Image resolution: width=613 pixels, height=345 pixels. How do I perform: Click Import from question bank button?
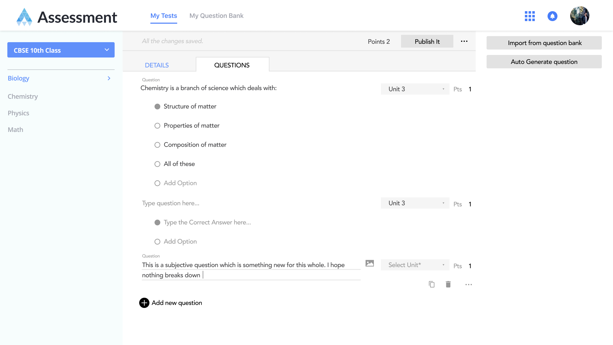tap(544, 43)
